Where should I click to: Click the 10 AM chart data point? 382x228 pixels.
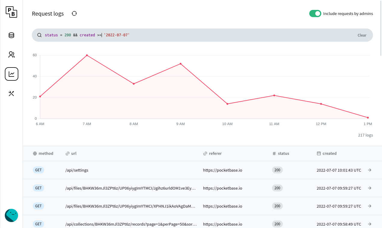[228, 104]
